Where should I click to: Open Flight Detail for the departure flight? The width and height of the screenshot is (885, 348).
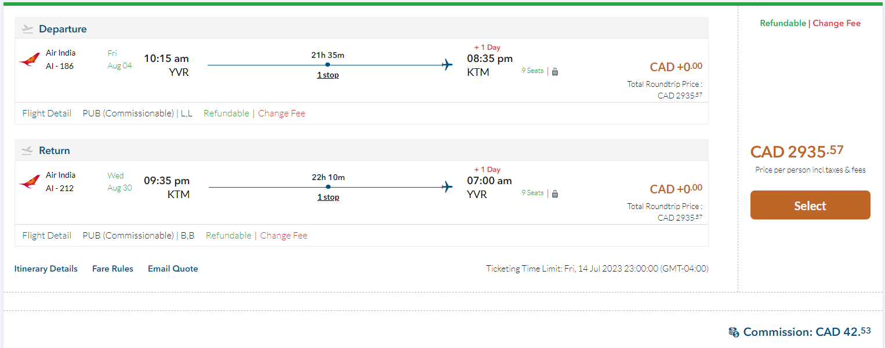click(x=47, y=113)
